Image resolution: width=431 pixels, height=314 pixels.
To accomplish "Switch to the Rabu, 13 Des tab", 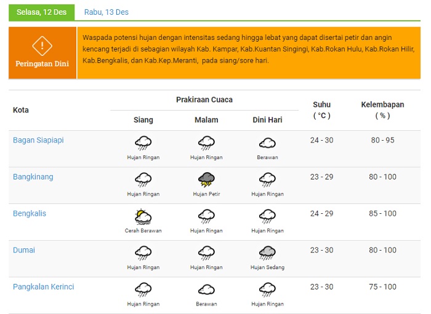I will 106,12.
